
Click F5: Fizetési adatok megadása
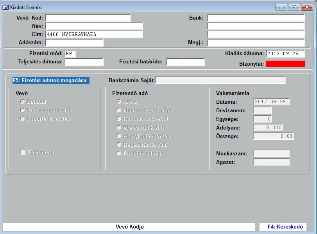pos(51,80)
